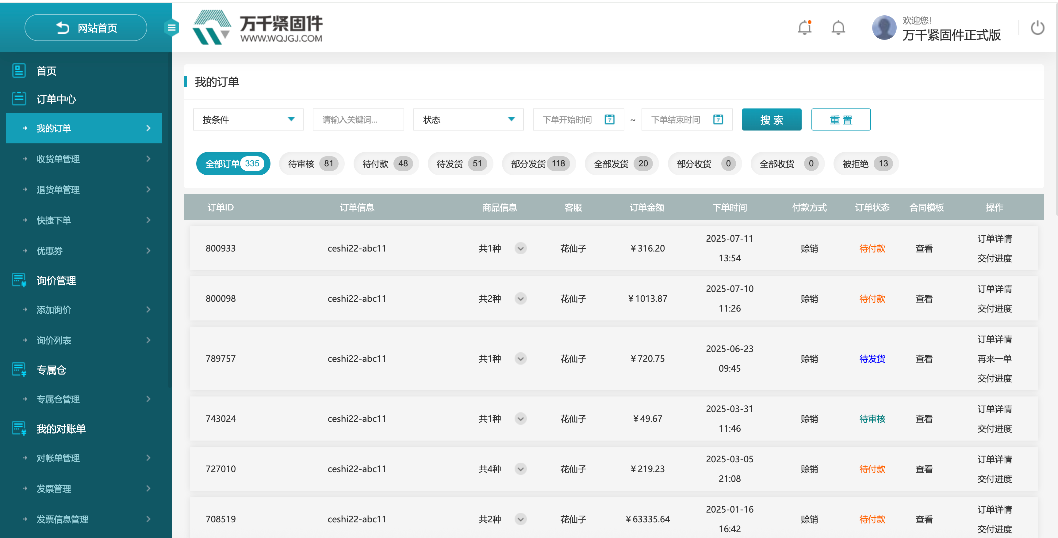Click the power logout icon
Screen dimensions: 1058x538
(1037, 28)
